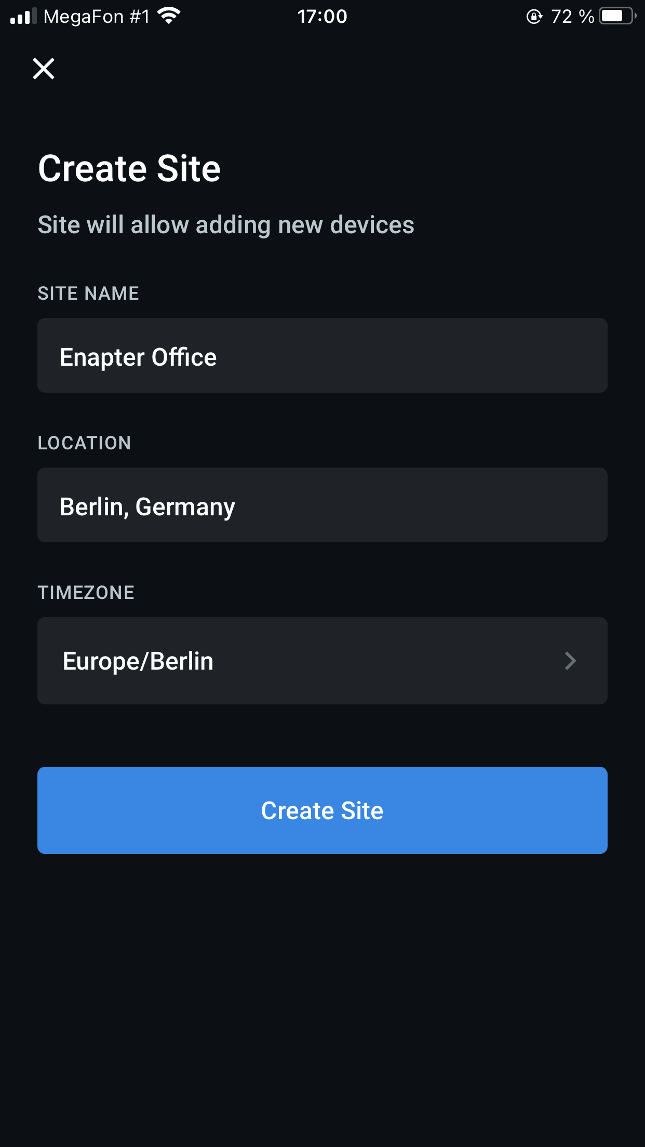This screenshot has width=645, height=1147.
Task: Click the chevron on the timezone row
Action: point(570,661)
